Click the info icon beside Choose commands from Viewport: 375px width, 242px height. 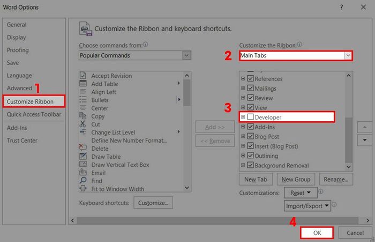[145, 45]
